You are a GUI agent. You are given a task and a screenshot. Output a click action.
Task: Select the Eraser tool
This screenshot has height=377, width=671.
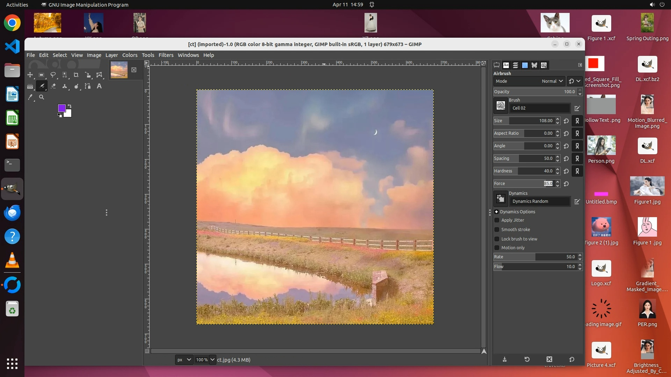point(53,86)
